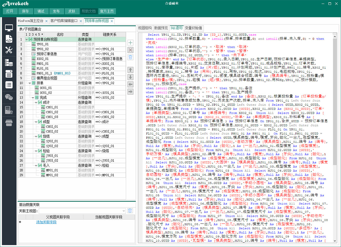
Task: Close the 预排单台账视图 tab
Action: click(112, 21)
